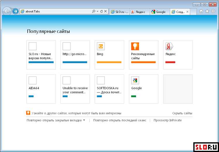Click the browser Back arrow button

7,12
